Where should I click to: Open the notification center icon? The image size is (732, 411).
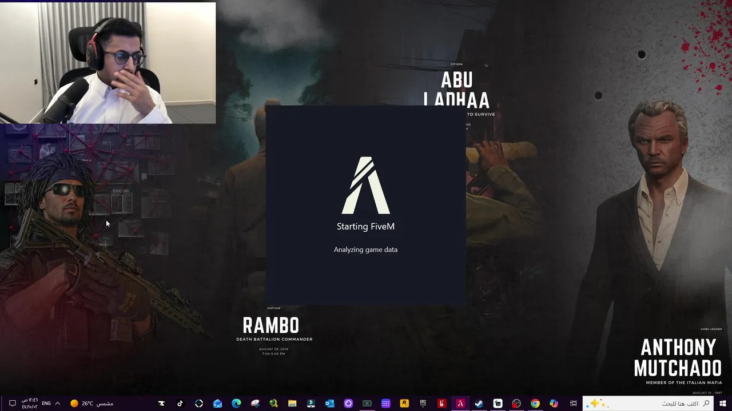(x=12, y=403)
